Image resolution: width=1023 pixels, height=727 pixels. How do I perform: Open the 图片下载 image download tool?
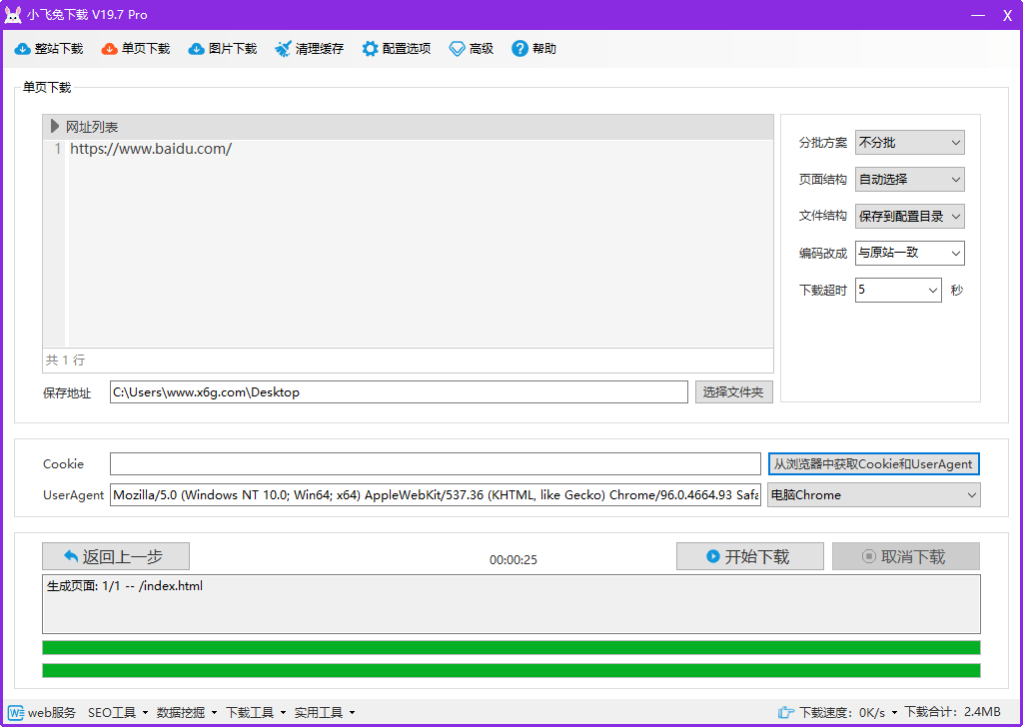click(222, 48)
